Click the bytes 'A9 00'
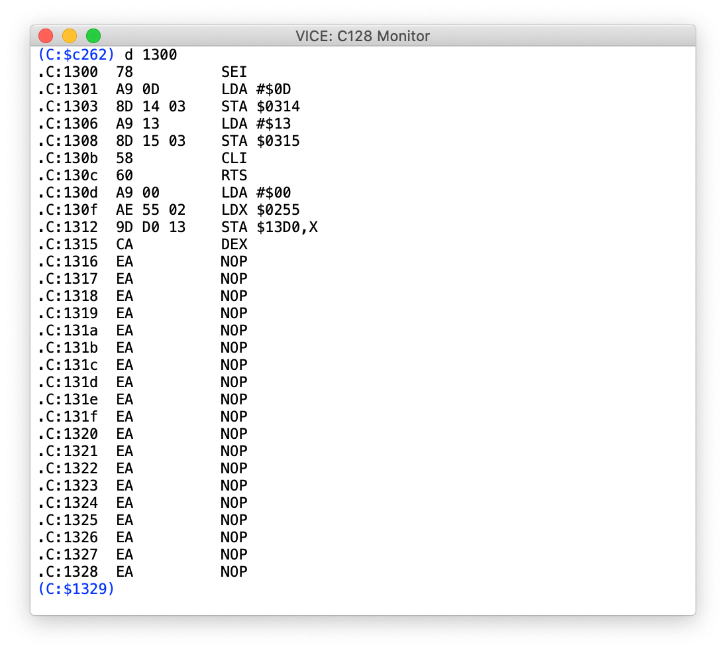 click(x=138, y=192)
